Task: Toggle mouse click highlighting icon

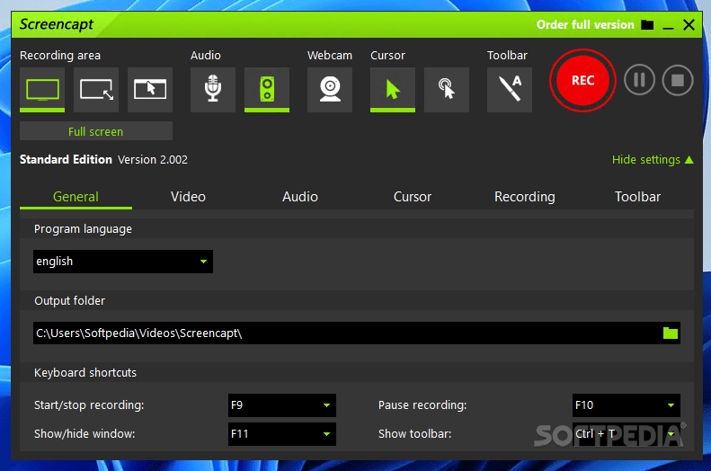Action: (447, 89)
